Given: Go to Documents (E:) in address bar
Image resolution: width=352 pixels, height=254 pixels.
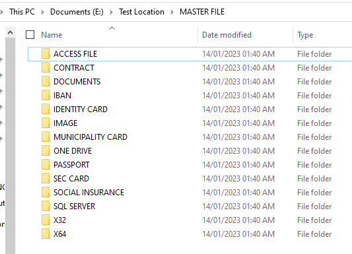Looking at the screenshot, I should point(77,12).
